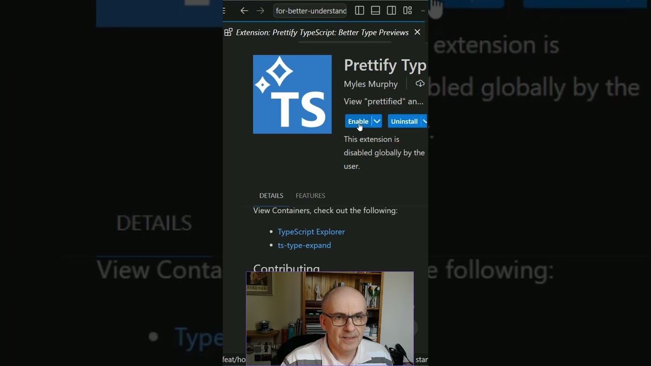Click the Contributing heading
The image size is (651, 366).
286,268
